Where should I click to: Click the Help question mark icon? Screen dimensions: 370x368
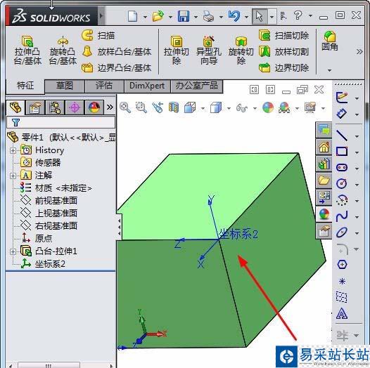point(298,15)
